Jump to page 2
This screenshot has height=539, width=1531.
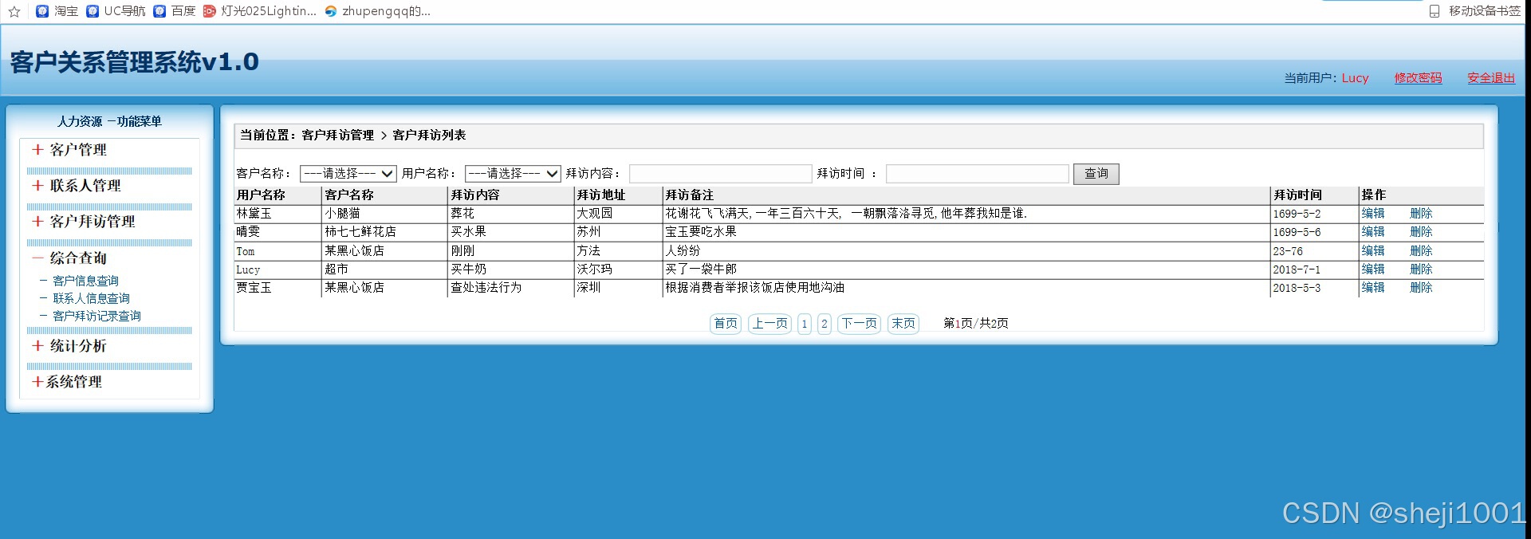(x=825, y=324)
